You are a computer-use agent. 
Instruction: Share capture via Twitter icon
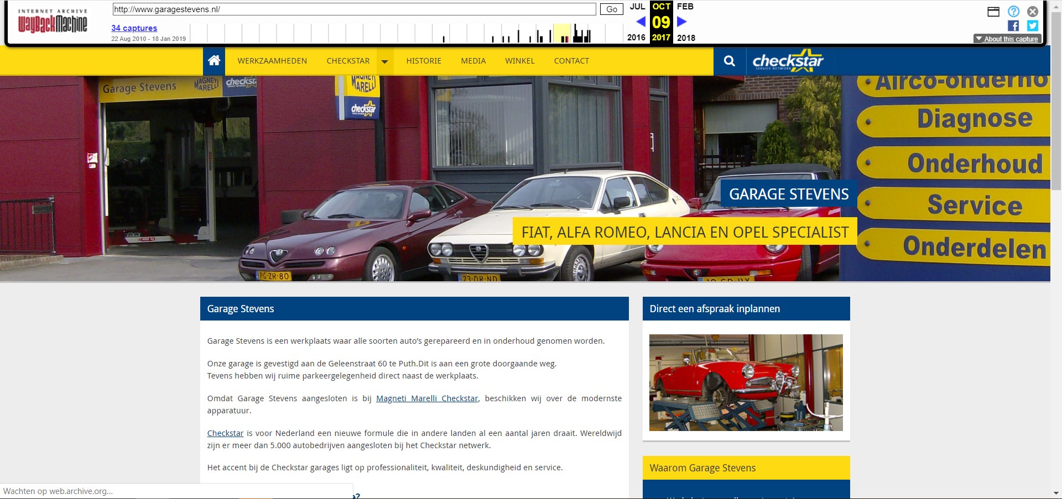coord(1032,26)
